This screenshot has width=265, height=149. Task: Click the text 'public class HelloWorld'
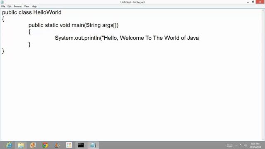coord(32,12)
